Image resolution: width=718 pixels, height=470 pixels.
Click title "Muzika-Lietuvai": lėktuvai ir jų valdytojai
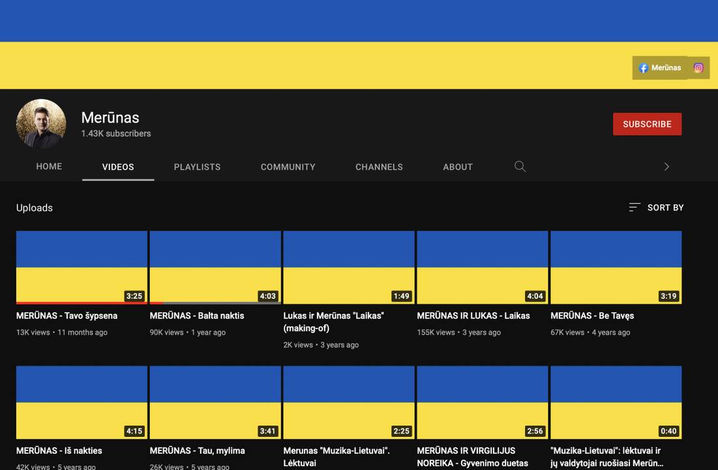[x=606, y=457]
